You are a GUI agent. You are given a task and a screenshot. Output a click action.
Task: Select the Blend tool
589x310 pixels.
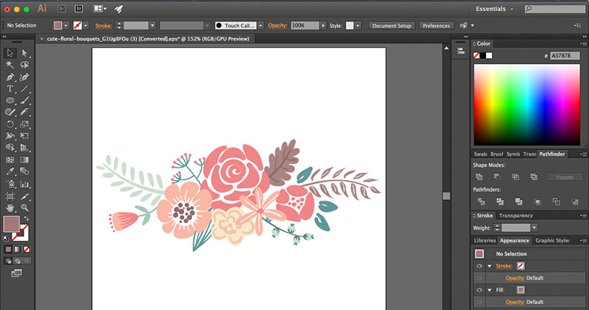click(25, 172)
